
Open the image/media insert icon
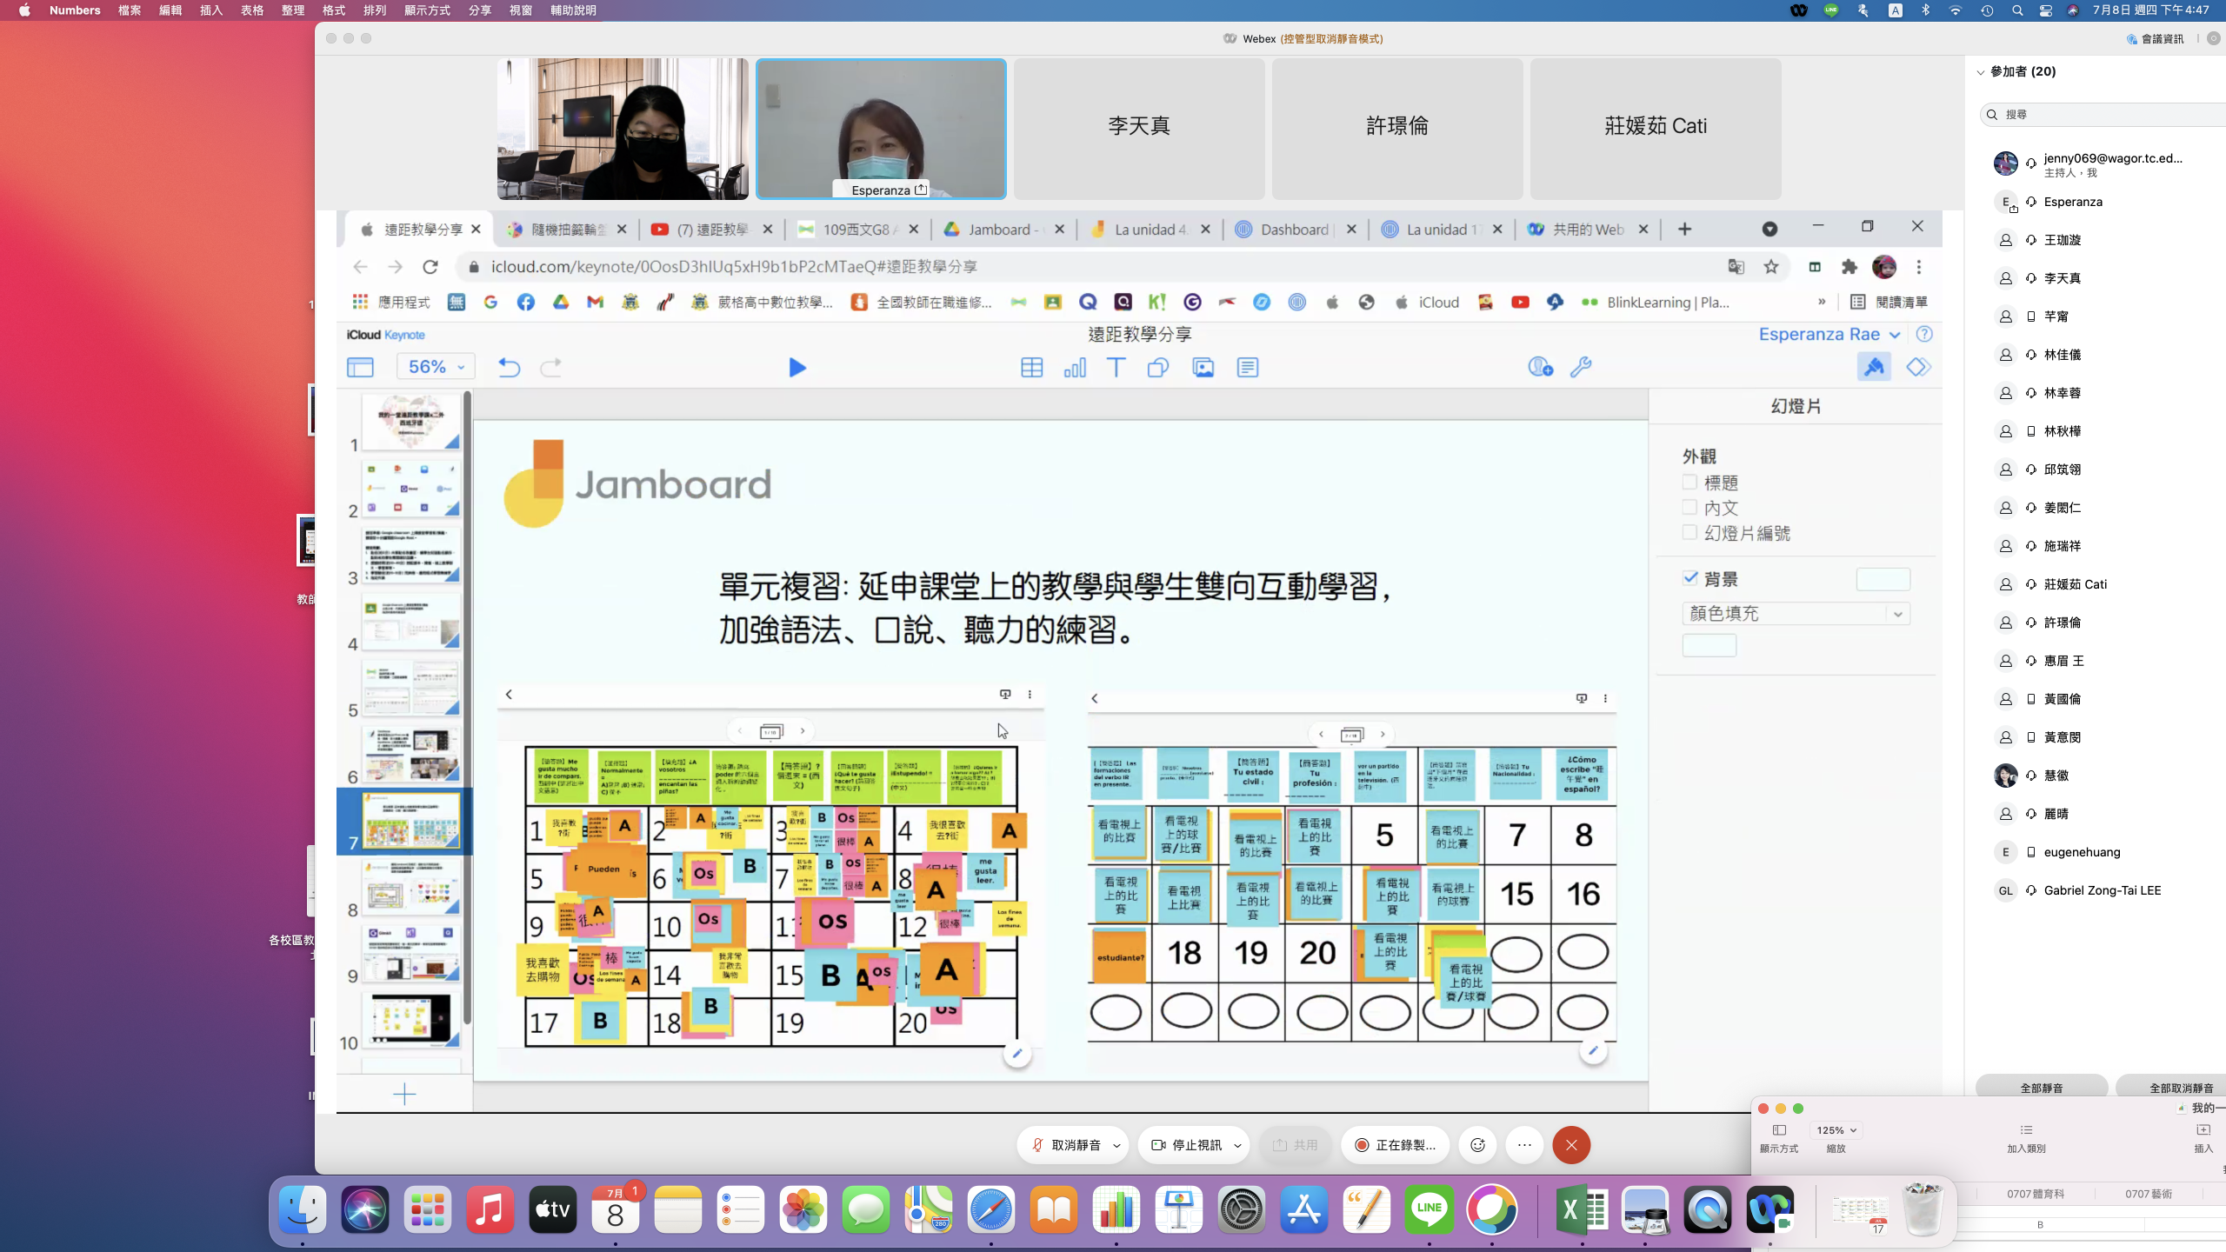click(x=1203, y=368)
